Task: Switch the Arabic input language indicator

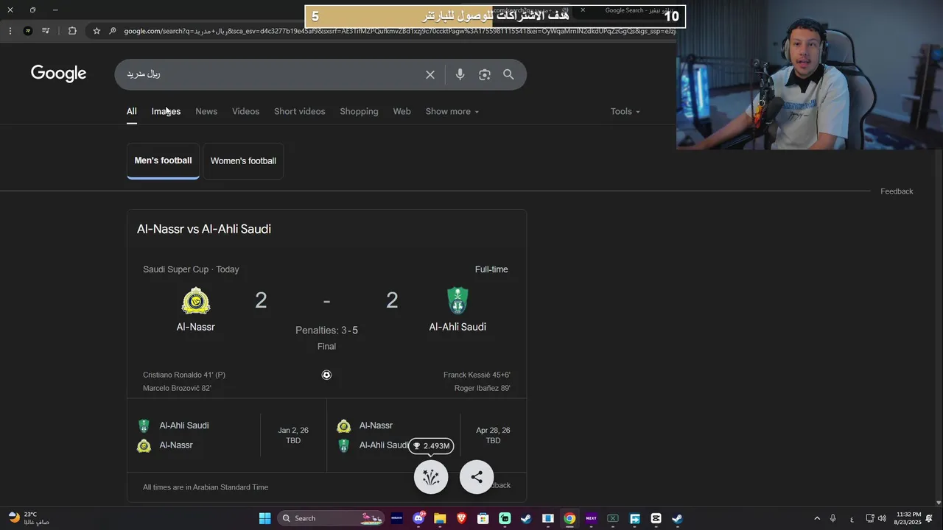Action: (x=852, y=519)
